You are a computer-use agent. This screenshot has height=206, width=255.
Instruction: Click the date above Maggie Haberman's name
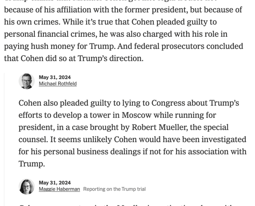pos(55,183)
